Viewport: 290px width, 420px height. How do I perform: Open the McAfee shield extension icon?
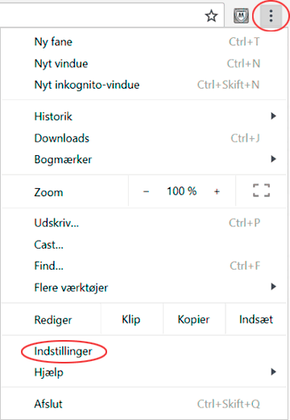point(241,16)
